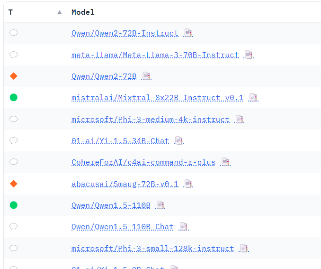Open the abacusai/Smaug-72B-v0.1 link
This screenshot has width=321, height=269.
click(x=125, y=184)
